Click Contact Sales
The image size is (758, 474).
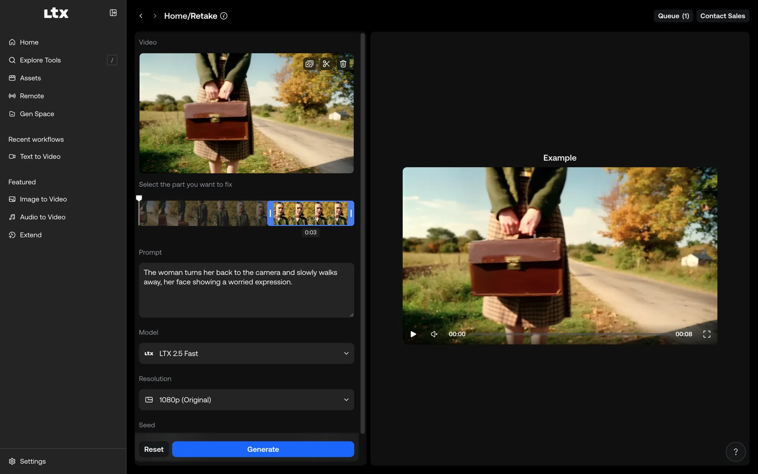(x=722, y=16)
